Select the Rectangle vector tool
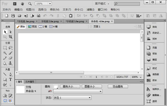Viewport: 167px width, 106px height. tap(5, 79)
